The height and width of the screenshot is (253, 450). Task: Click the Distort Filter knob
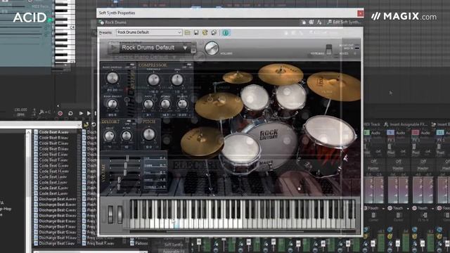point(127,136)
